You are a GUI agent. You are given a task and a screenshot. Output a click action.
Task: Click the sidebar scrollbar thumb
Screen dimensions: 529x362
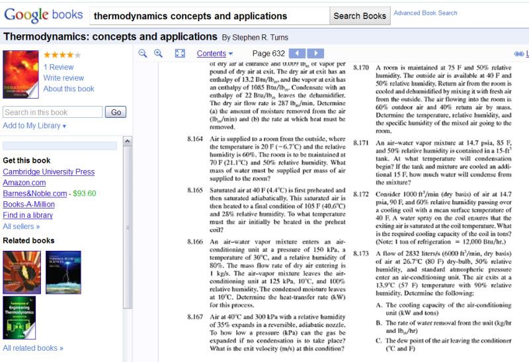[x=127, y=227]
